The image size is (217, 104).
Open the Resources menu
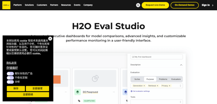[66, 5]
